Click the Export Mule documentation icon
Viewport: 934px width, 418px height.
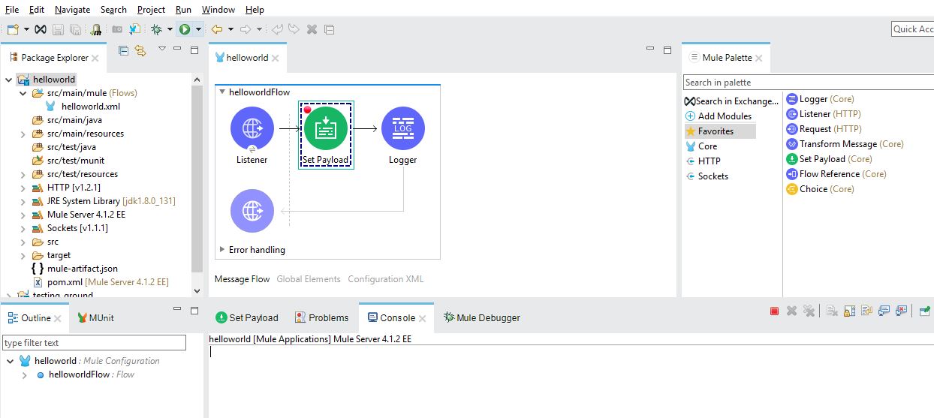(135, 29)
